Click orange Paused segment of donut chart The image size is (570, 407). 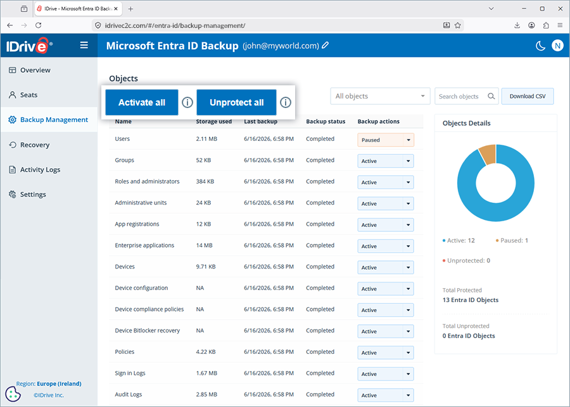tap(488, 154)
